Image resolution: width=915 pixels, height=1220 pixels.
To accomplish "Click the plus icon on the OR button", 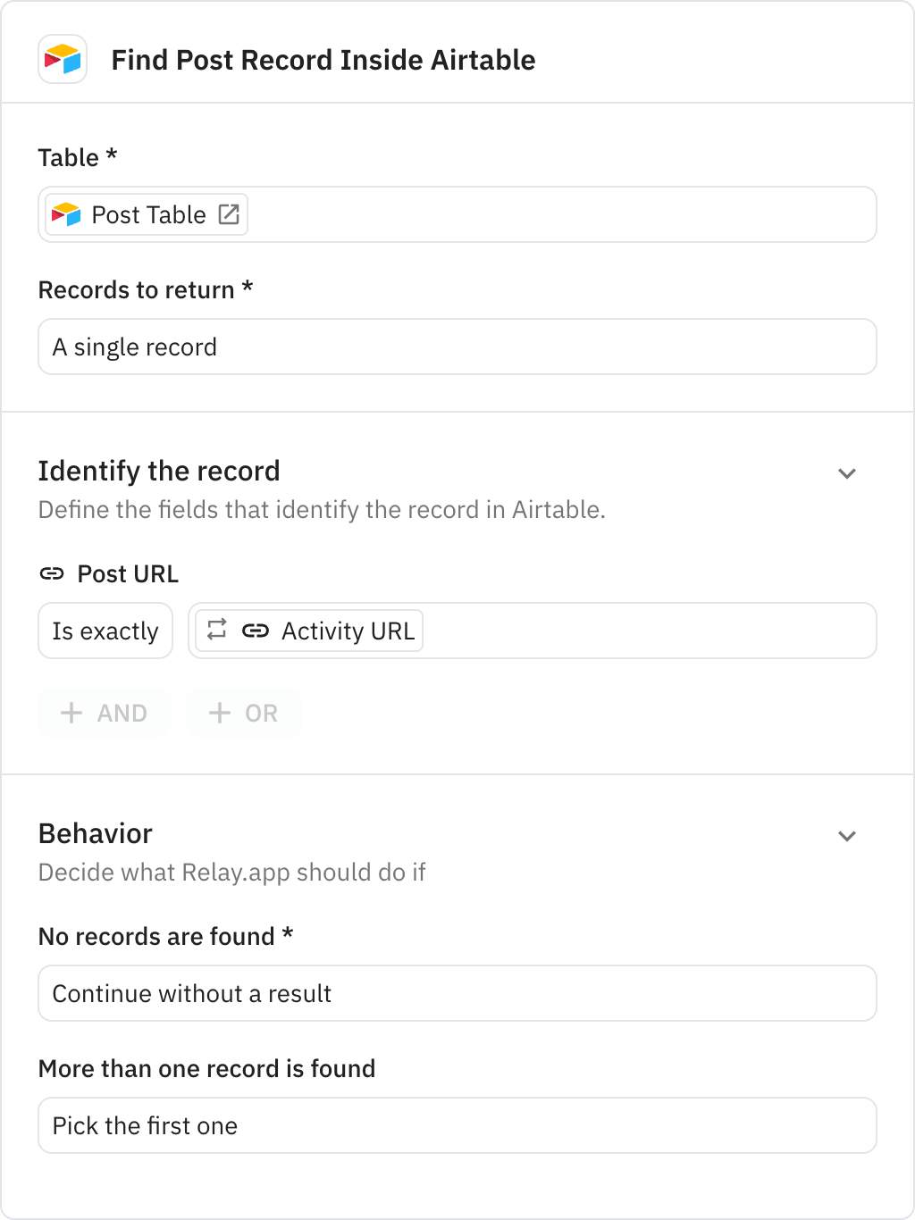I will click(x=218, y=713).
